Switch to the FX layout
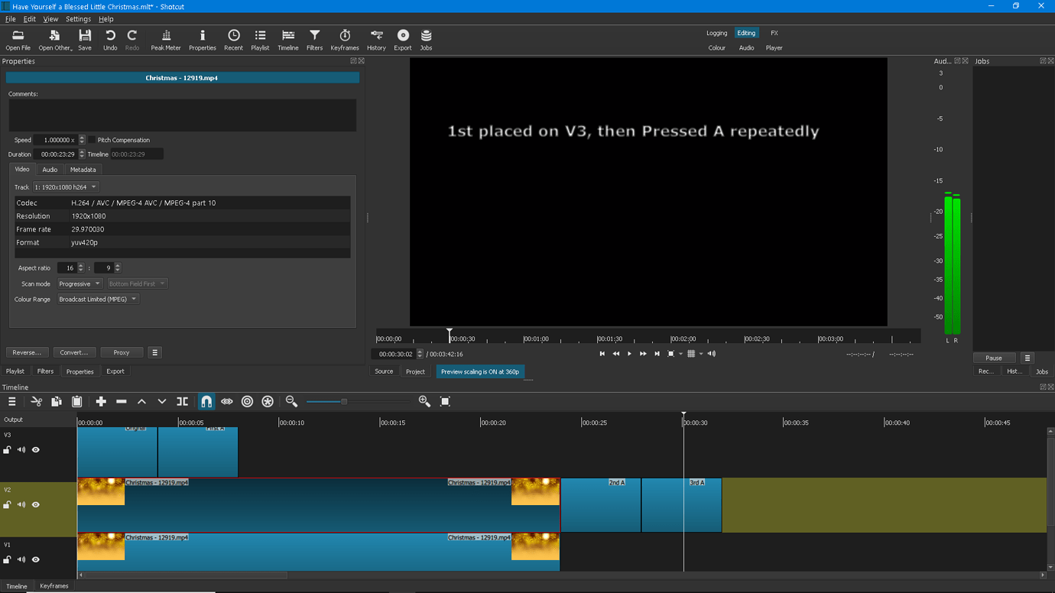Screen dimensions: 1055x593 (774, 33)
